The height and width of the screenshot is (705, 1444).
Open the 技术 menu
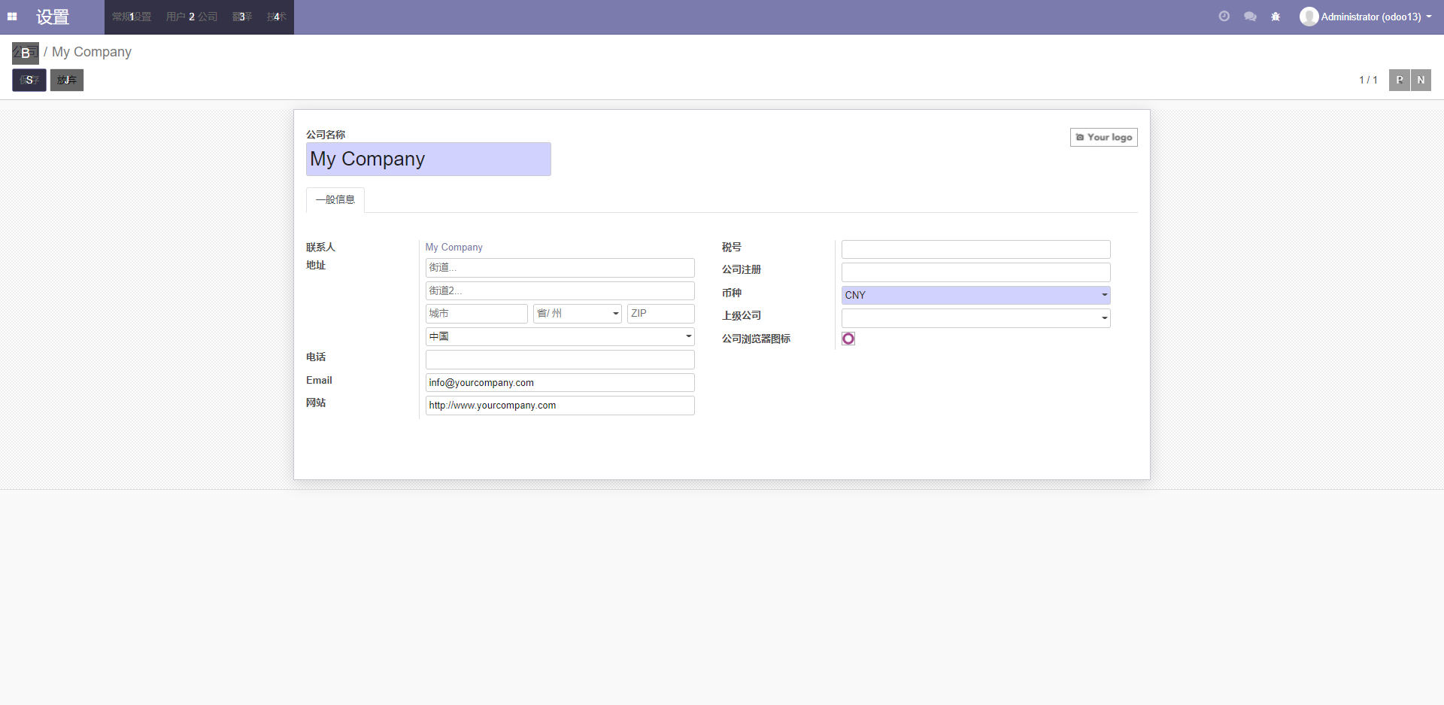click(x=277, y=17)
